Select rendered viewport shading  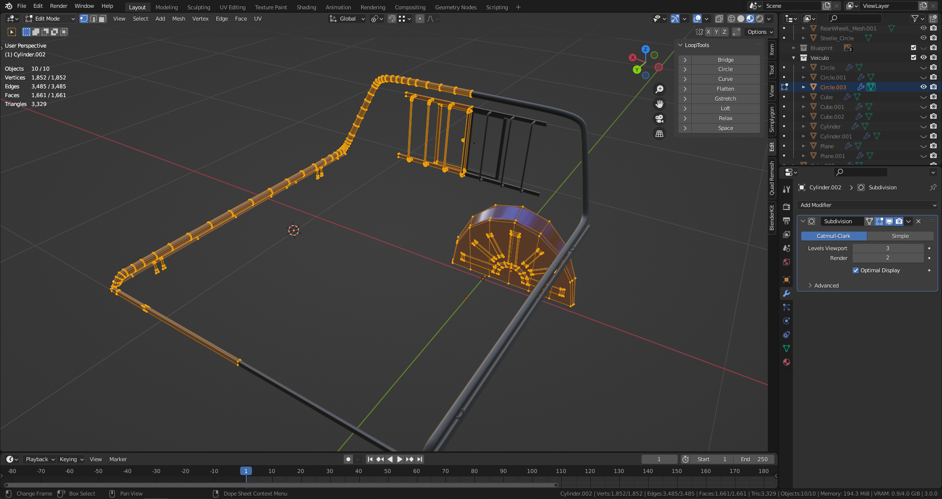(759, 19)
